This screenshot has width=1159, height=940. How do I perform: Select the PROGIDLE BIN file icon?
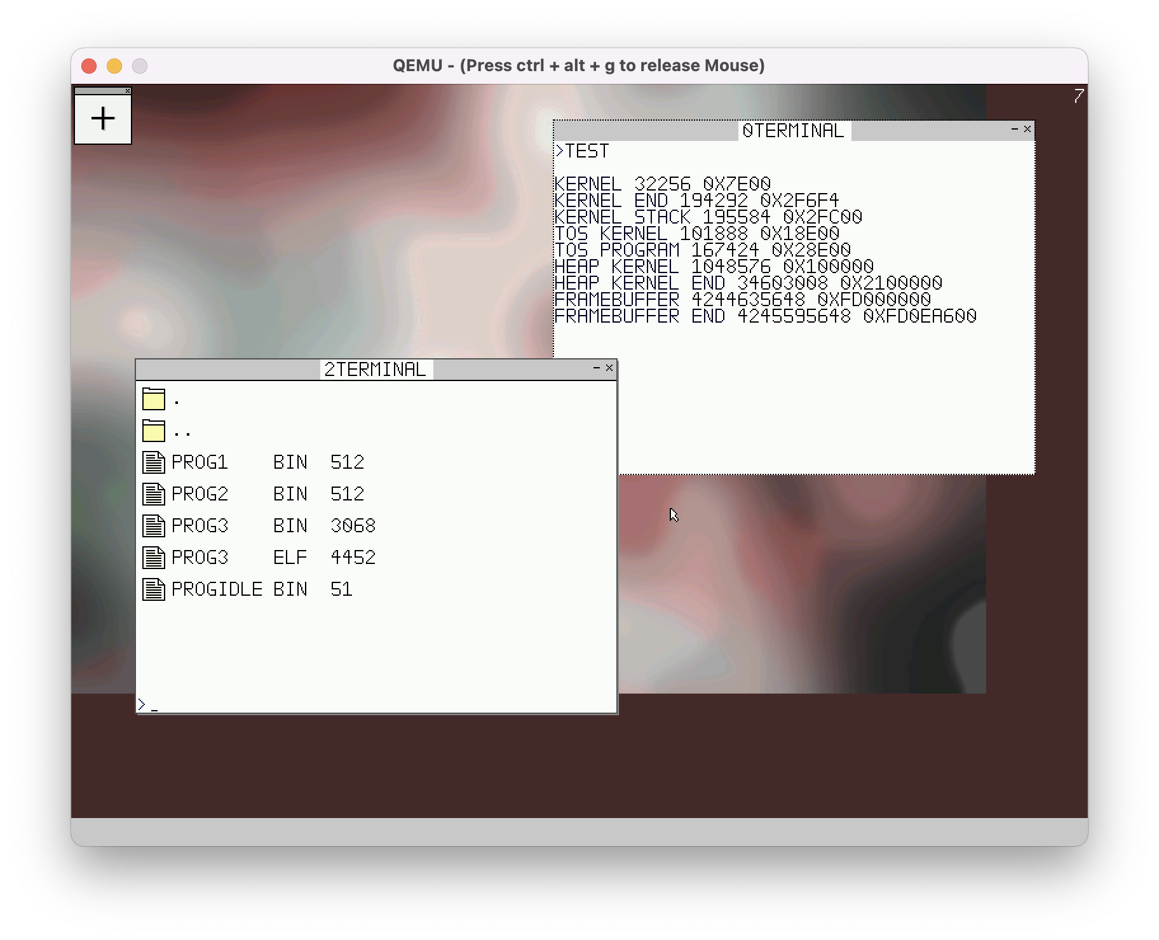(x=154, y=589)
